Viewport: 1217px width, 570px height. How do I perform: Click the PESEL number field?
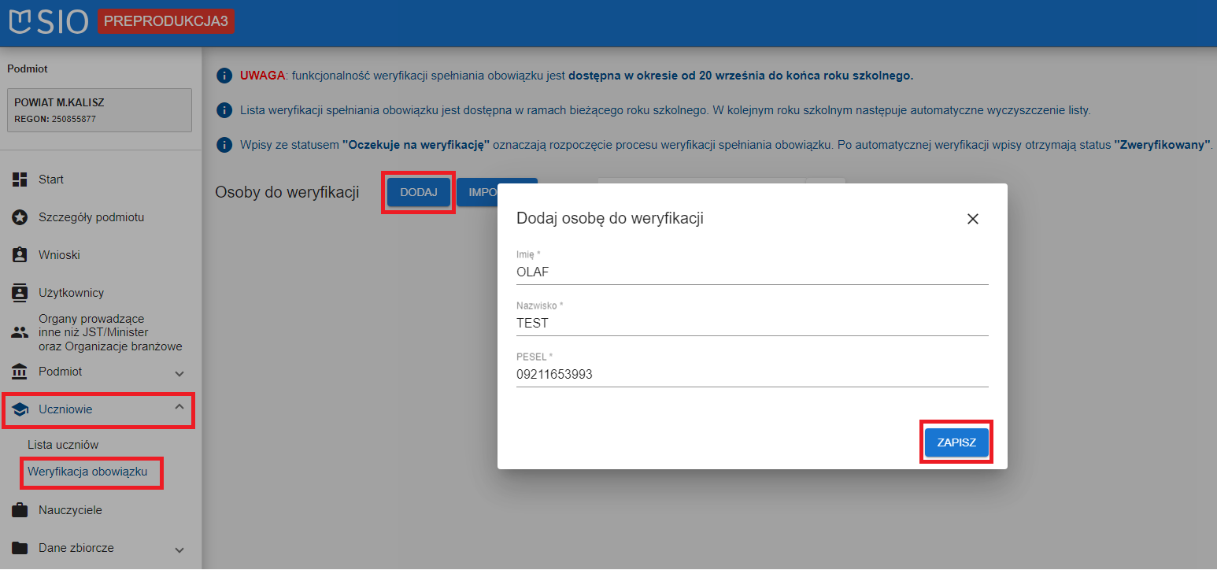(x=751, y=375)
